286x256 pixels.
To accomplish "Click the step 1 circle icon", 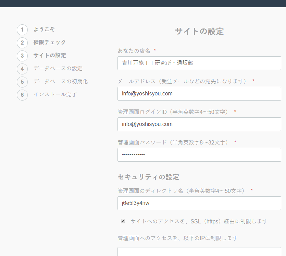I will (22, 30).
